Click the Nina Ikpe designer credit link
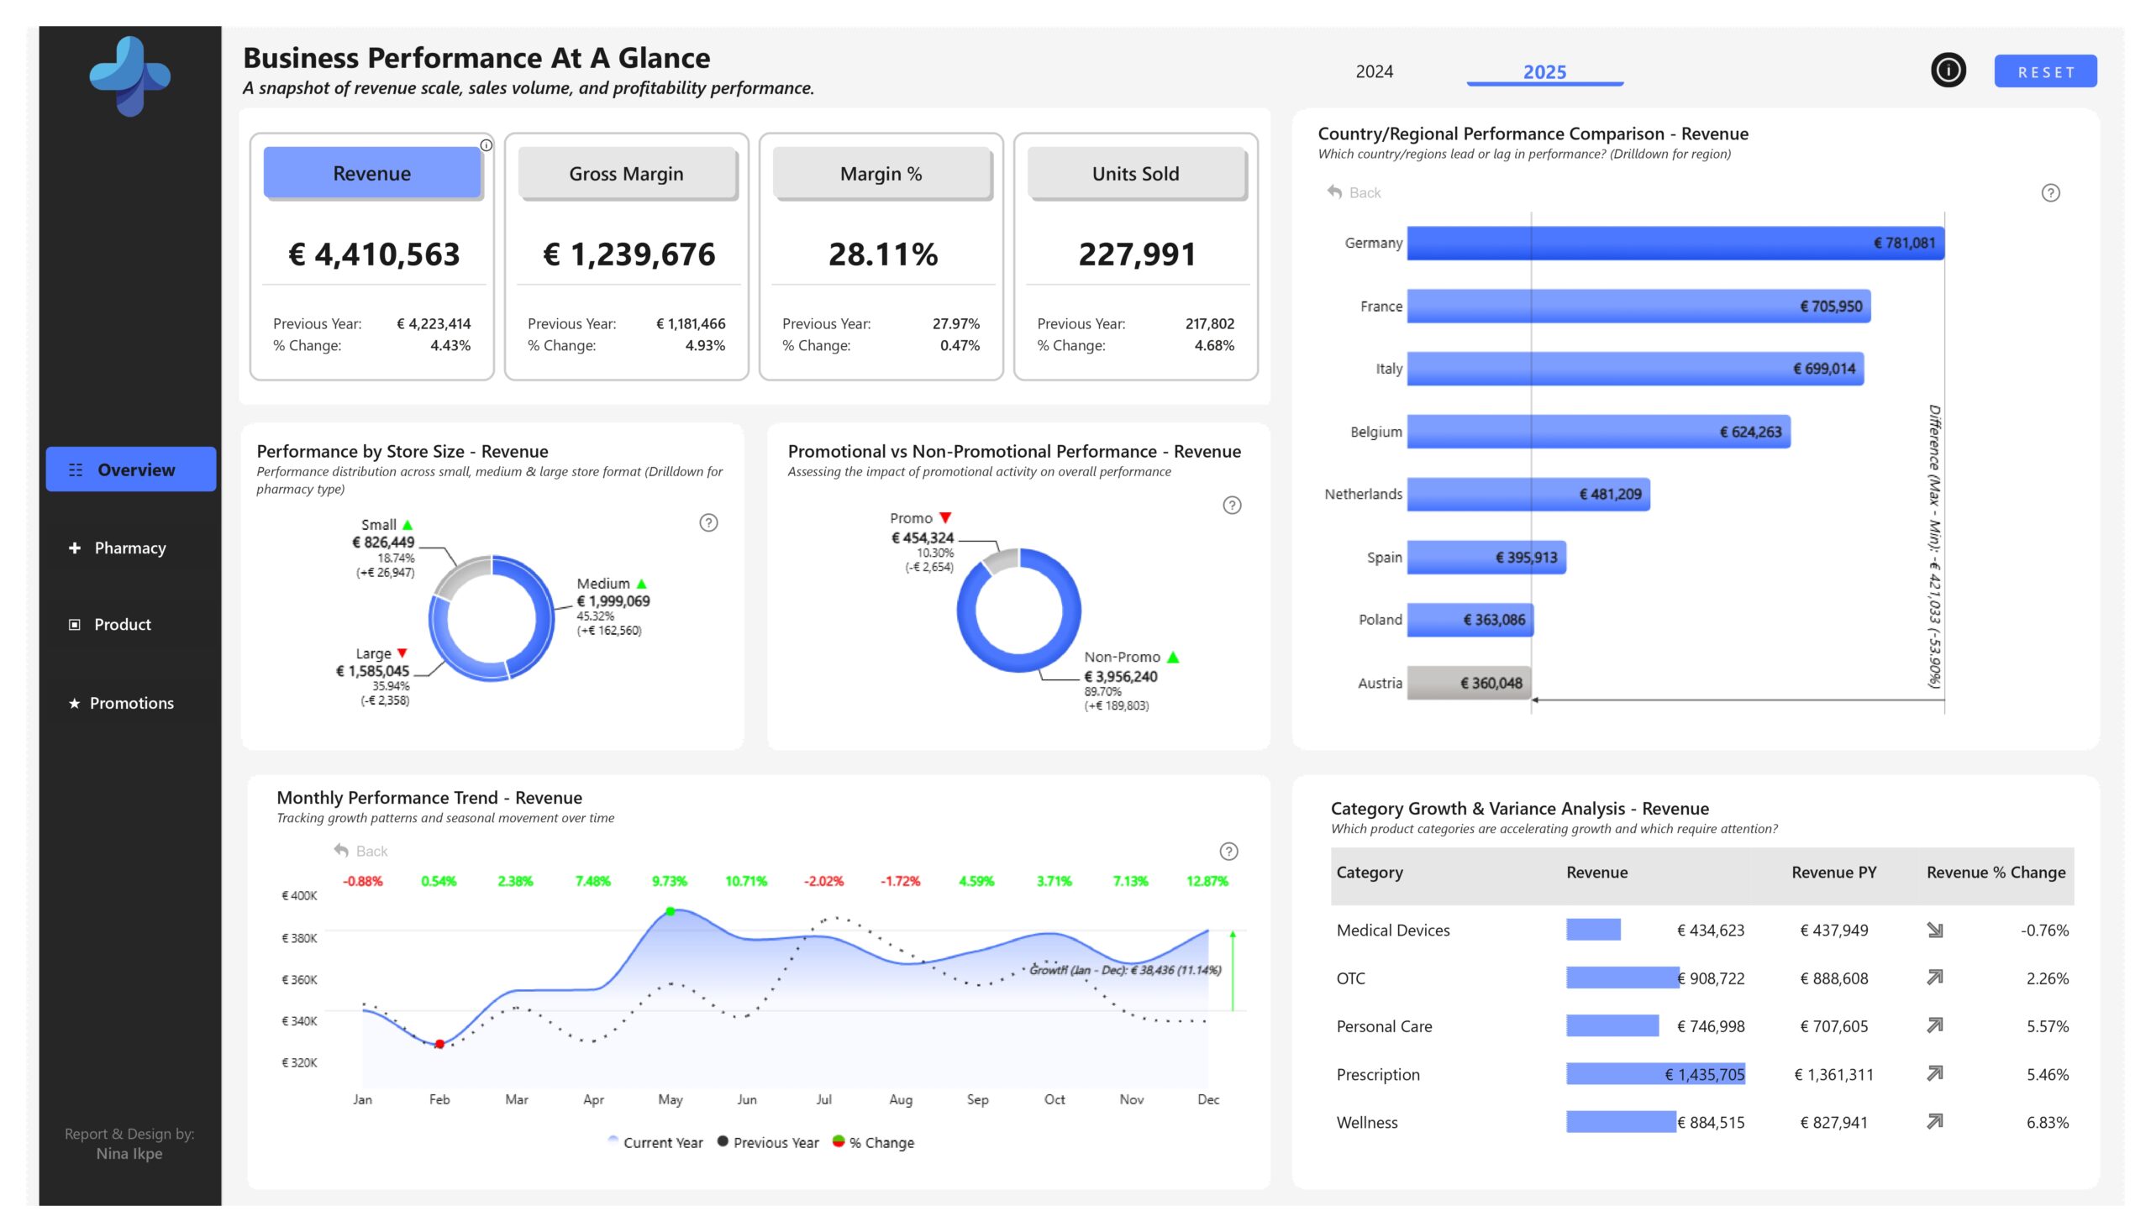Viewport: 2151px width, 1232px height. click(x=129, y=1152)
